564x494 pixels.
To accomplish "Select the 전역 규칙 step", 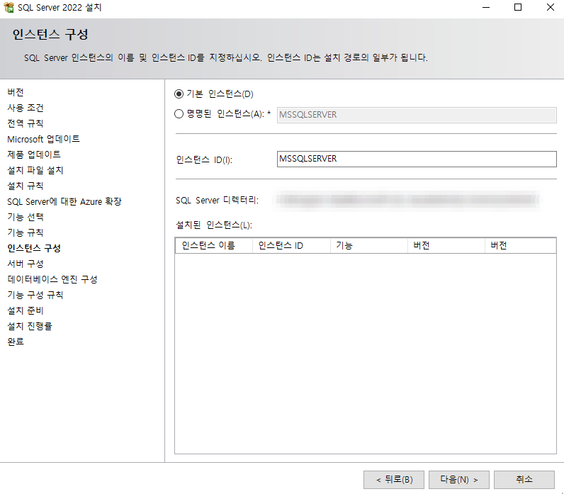I will click(26, 123).
